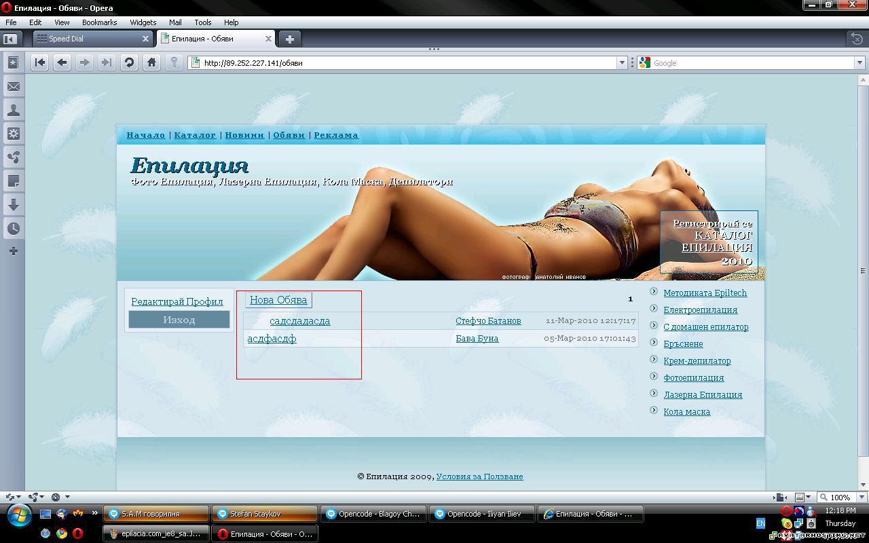
Task: Open Opera's Mail panel
Action: click(14, 86)
